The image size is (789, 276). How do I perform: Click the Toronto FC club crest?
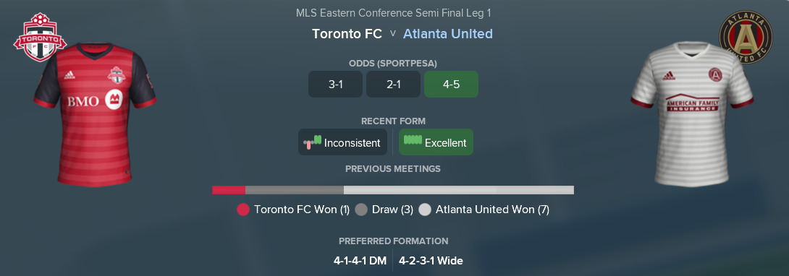tap(40, 38)
